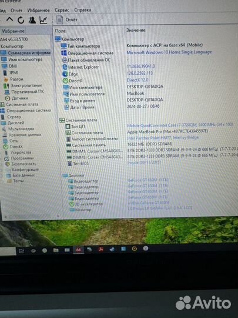This screenshot has width=238, height=318.
Task: Click the Портативный ПК laptop icon
Action: click(x=7, y=92)
